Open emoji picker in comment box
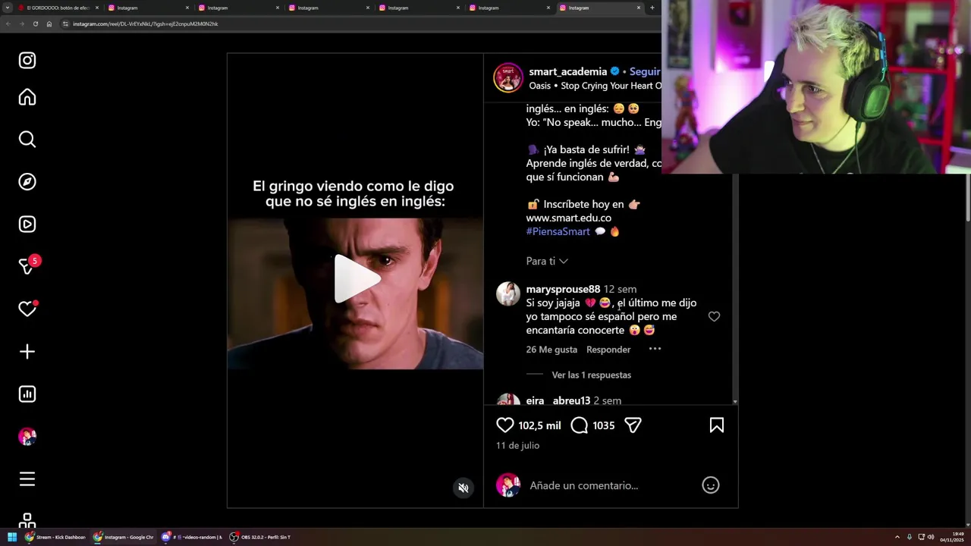The height and width of the screenshot is (546, 971). click(x=710, y=485)
